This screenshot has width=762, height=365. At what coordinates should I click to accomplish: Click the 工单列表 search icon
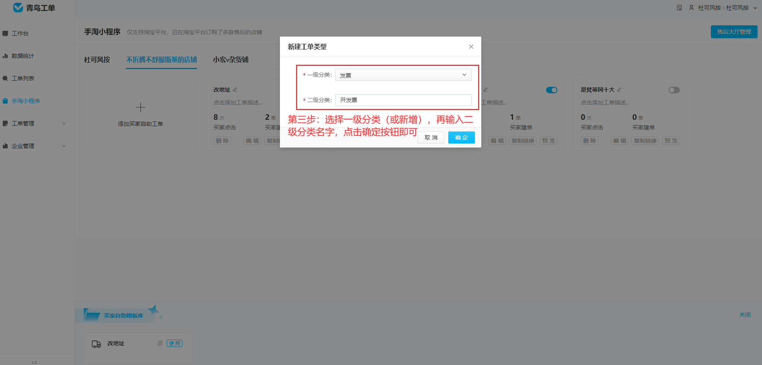tap(5, 78)
